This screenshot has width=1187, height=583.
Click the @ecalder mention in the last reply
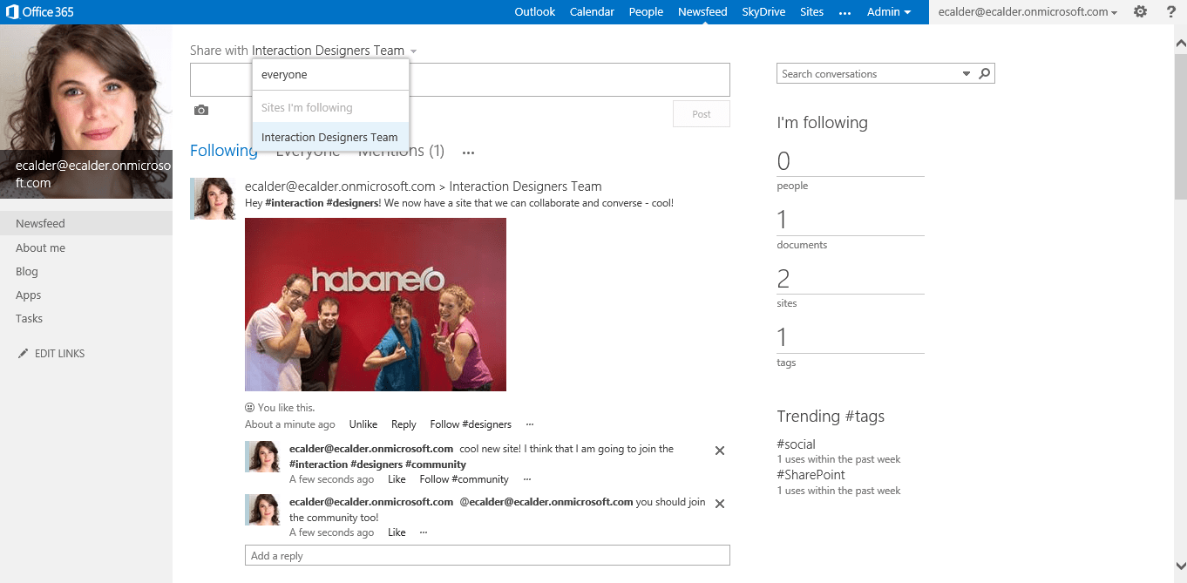point(546,502)
